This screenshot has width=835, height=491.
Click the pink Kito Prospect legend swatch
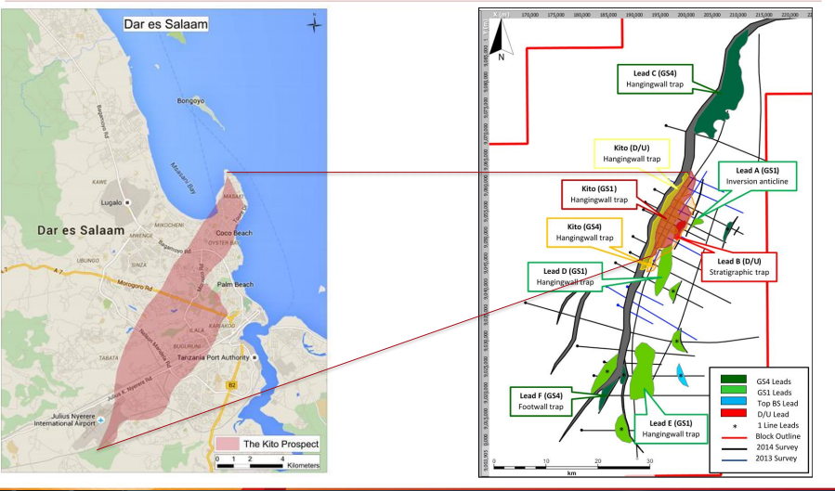[x=228, y=445]
